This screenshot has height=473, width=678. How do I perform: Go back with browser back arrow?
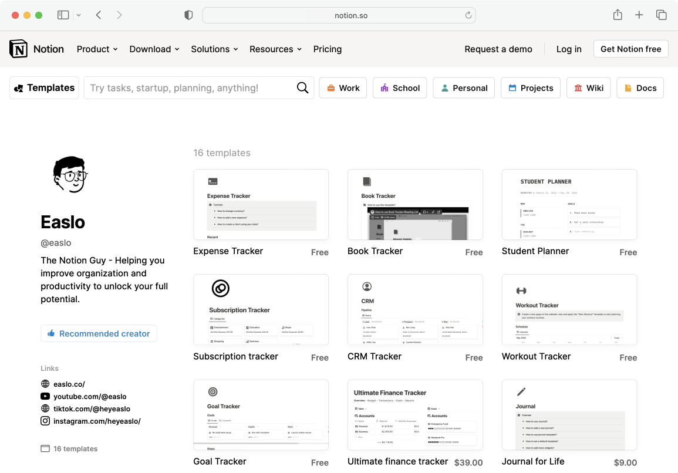[99, 15]
